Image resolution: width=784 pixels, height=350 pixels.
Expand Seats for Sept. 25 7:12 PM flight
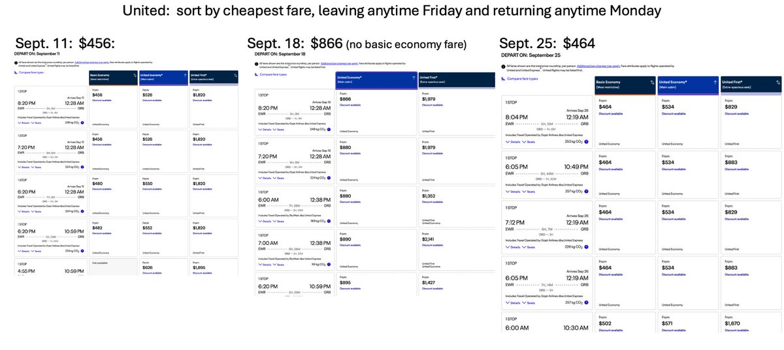click(x=529, y=247)
